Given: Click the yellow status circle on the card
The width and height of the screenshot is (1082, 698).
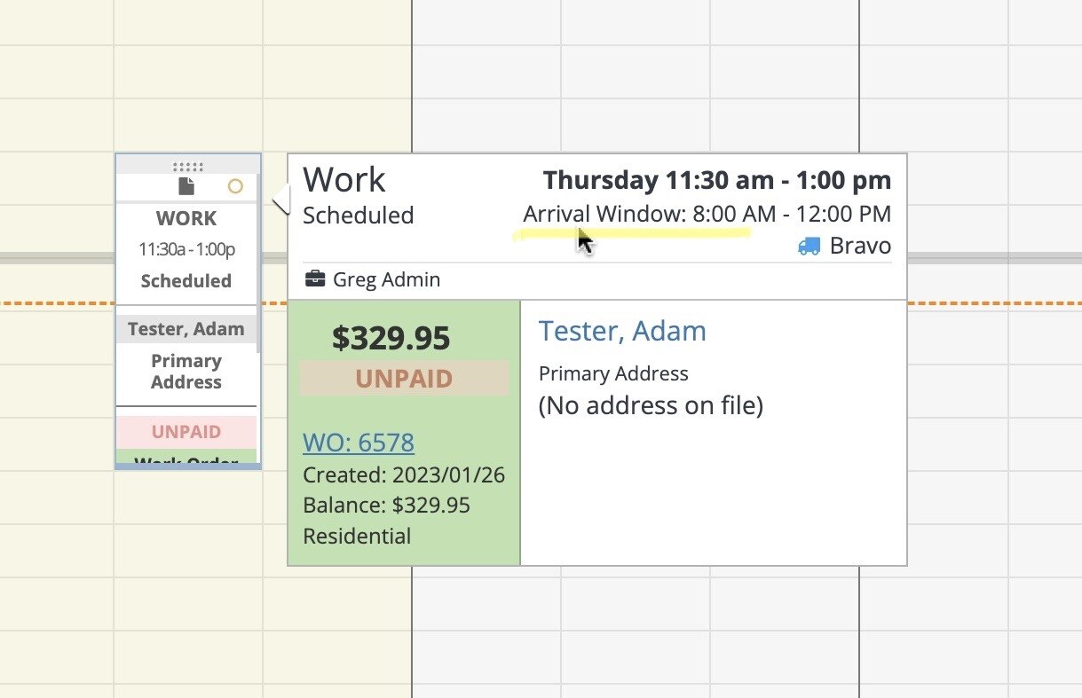Looking at the screenshot, I should [235, 186].
